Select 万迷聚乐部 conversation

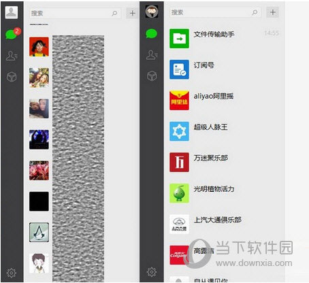[x=225, y=162]
